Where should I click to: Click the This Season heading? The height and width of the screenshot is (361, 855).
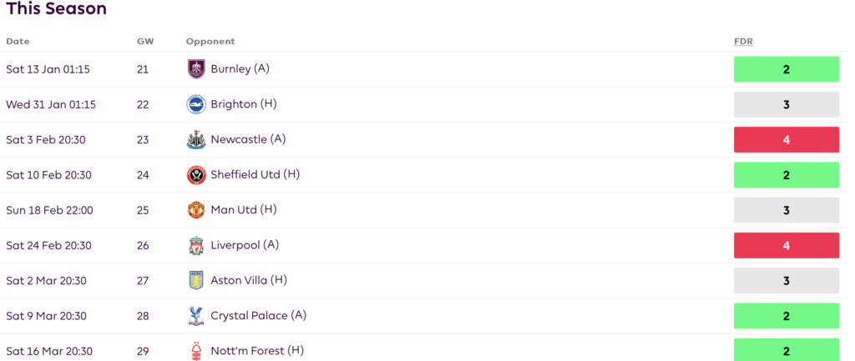pos(56,10)
